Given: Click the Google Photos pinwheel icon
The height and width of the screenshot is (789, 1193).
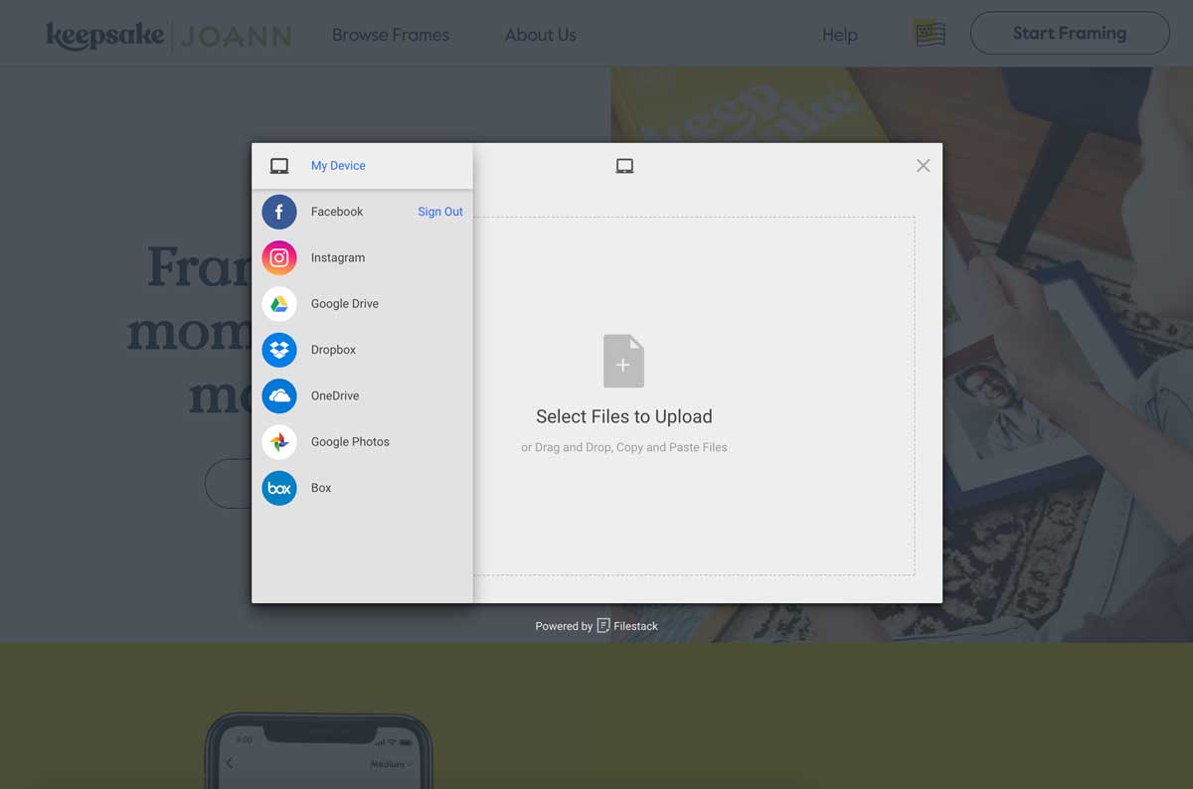Looking at the screenshot, I should (279, 442).
